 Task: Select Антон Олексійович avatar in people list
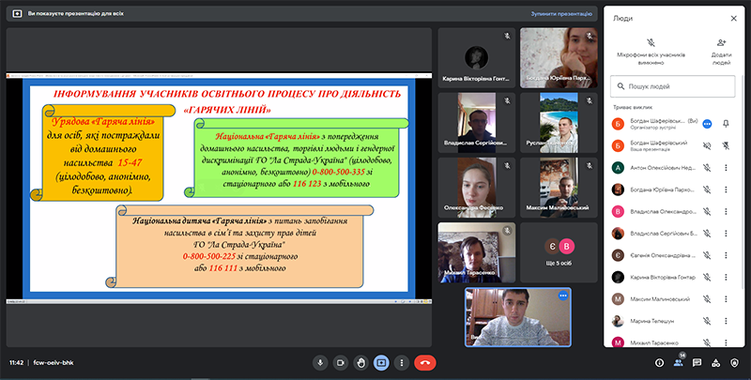618,168
